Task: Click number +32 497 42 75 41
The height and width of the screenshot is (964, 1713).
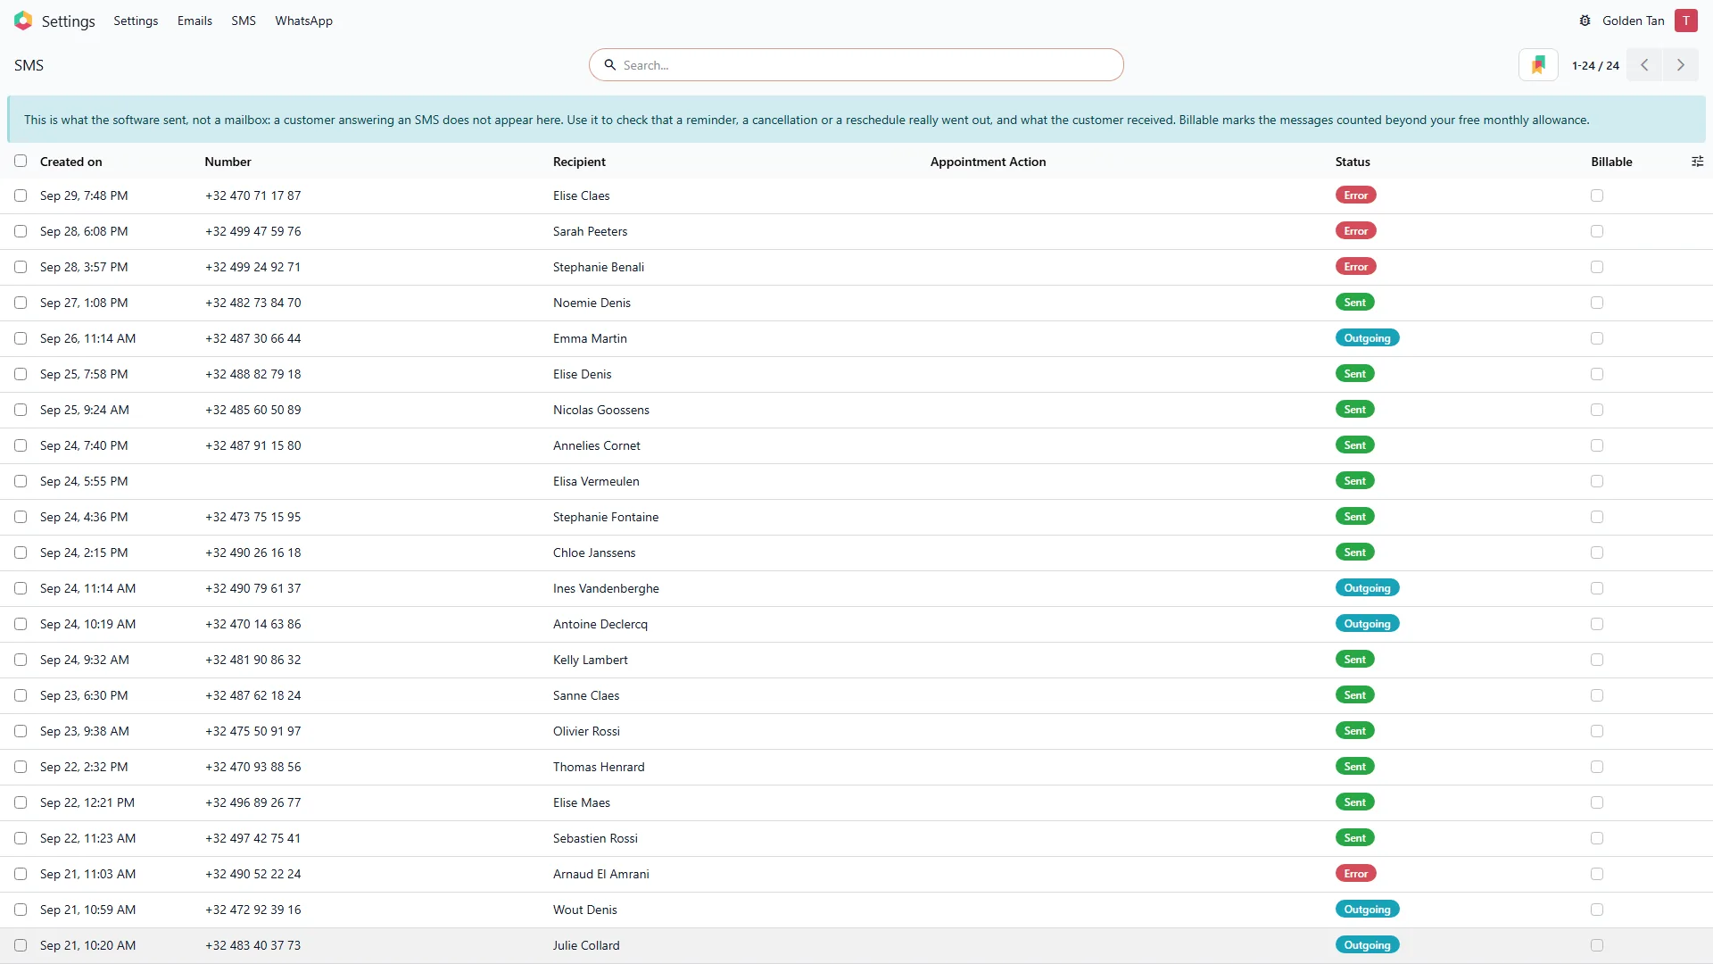Action: coord(252,838)
